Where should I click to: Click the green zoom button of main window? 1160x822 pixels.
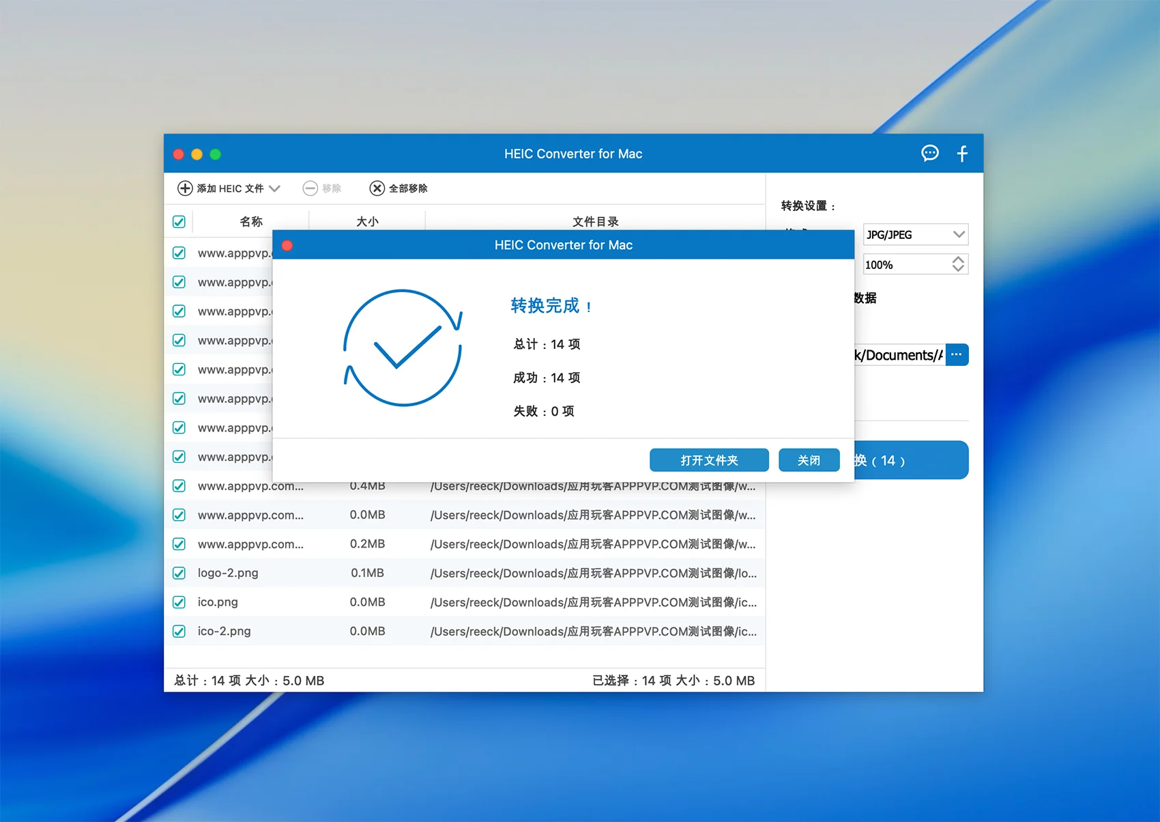point(216,154)
